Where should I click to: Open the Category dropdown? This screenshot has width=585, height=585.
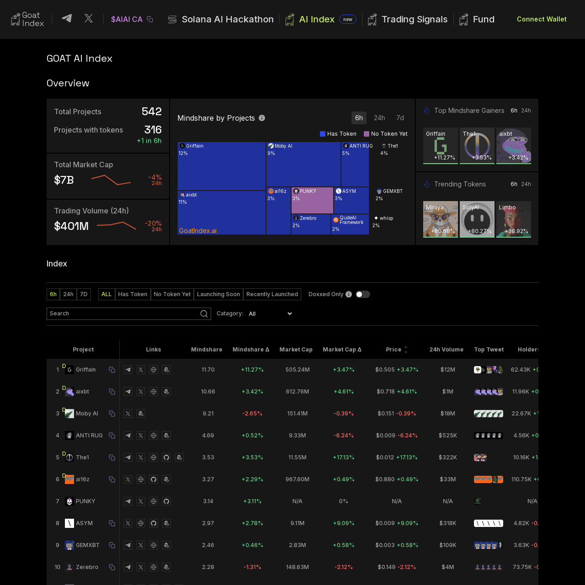pos(270,314)
